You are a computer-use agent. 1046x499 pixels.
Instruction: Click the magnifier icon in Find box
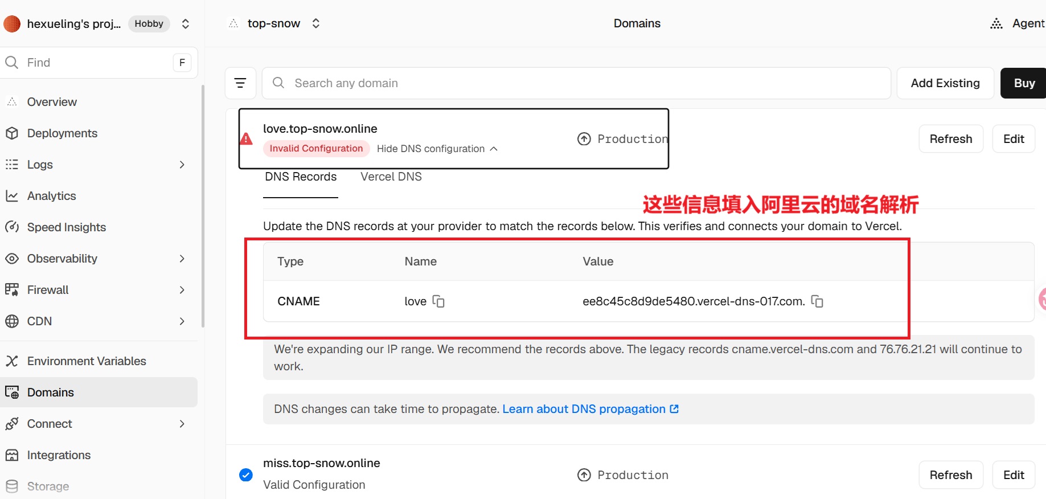tap(12, 63)
